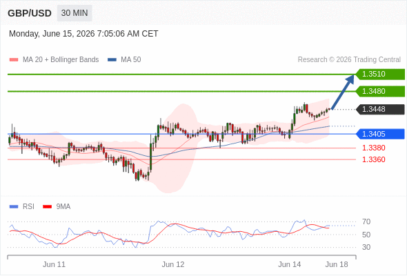Select the 1.3480 resistance price tag
The height and width of the screenshot is (276, 407).
[x=380, y=91]
